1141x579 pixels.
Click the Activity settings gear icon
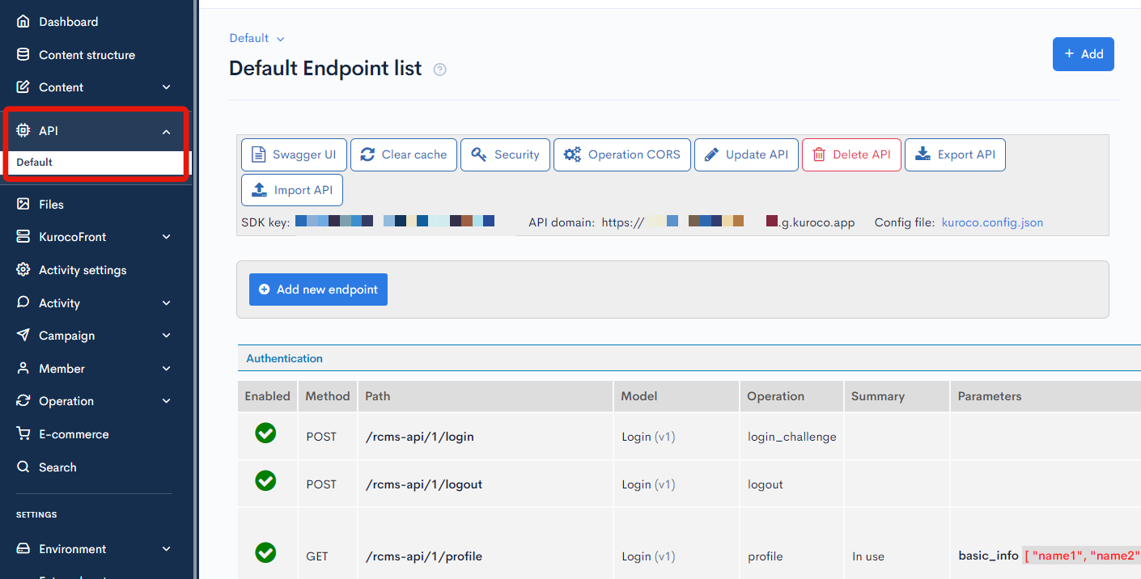23,270
